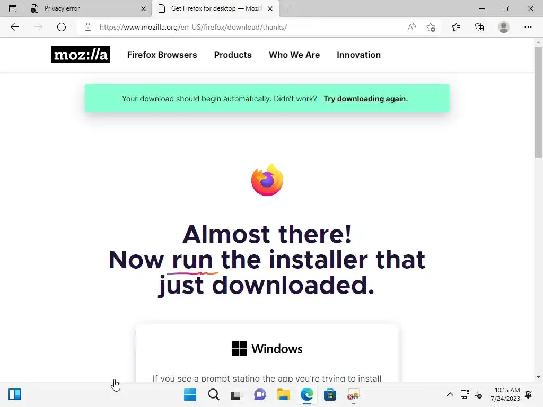Refresh the current page

tap(62, 27)
